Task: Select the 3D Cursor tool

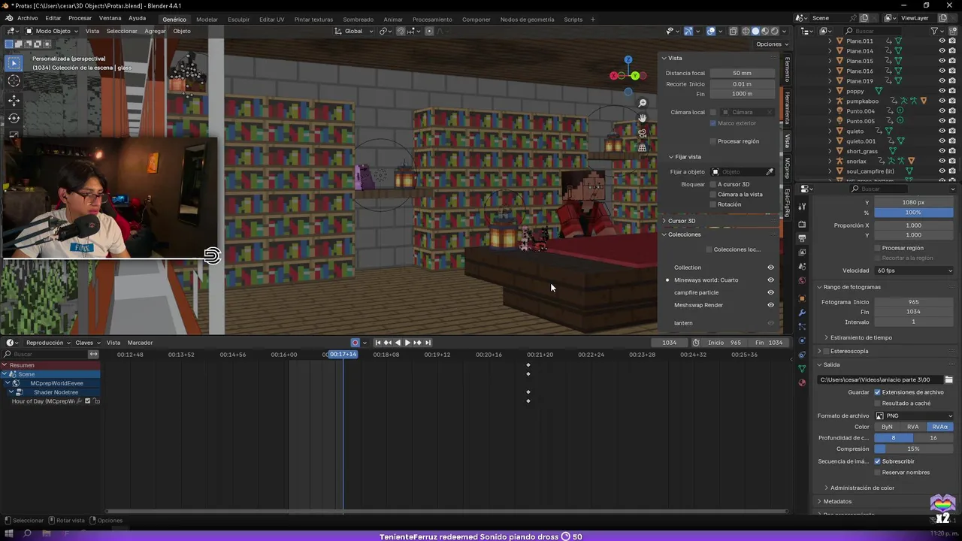Action: pos(14,81)
